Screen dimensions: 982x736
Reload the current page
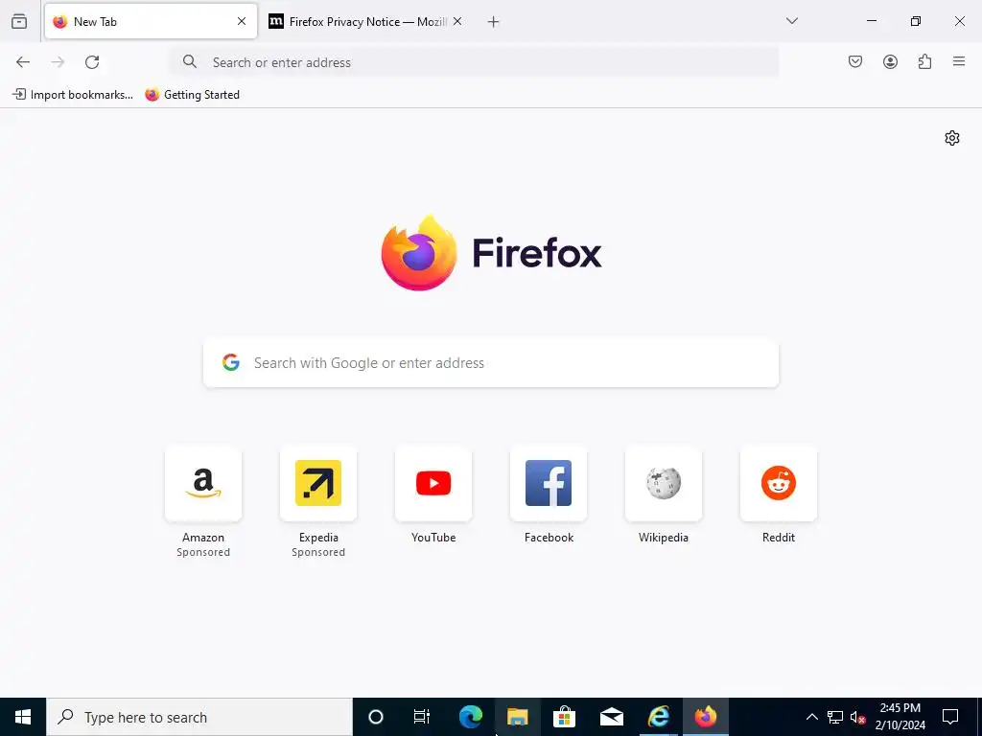pyautogui.click(x=92, y=62)
